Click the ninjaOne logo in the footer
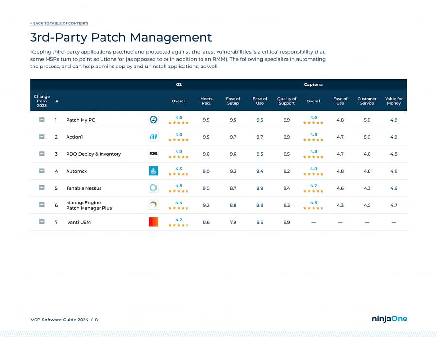 388,319
